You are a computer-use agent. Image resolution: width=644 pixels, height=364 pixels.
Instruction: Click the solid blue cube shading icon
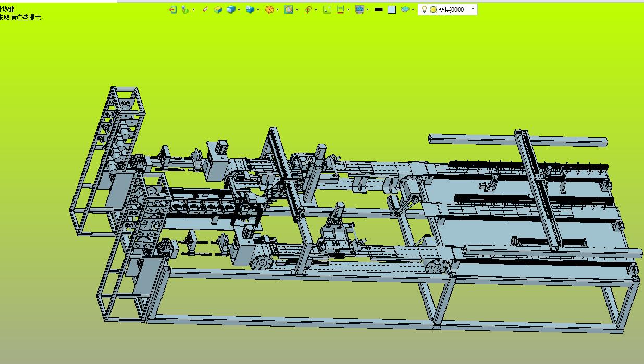pyautogui.click(x=231, y=9)
